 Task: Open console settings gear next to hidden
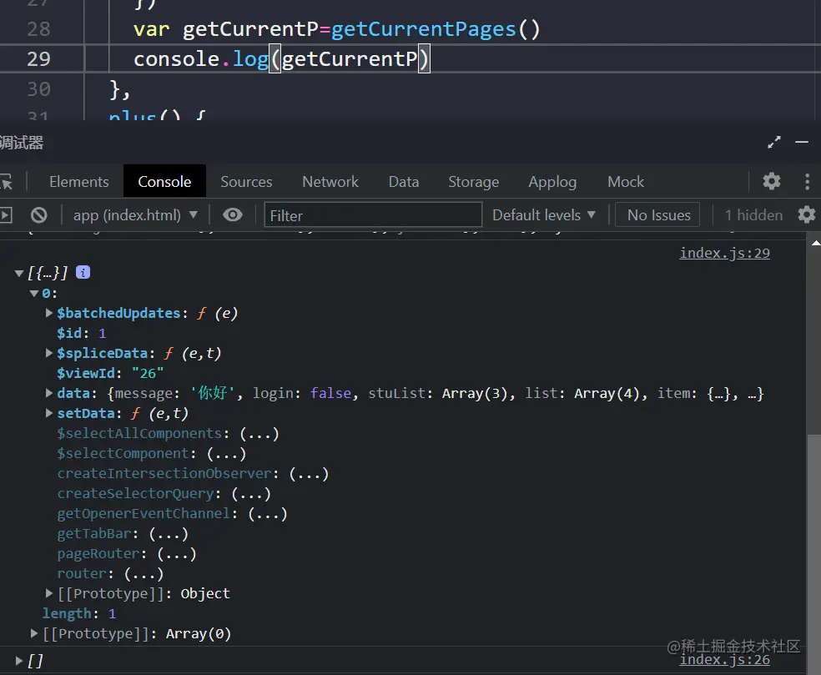[x=806, y=214]
